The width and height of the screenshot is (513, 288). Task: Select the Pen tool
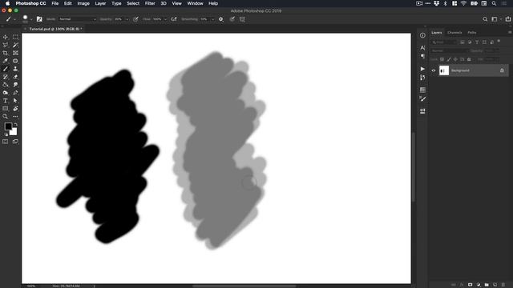(15, 93)
